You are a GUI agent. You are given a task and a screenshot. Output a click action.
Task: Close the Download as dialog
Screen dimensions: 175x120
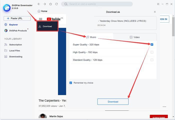pyautogui.click(x=155, y=12)
